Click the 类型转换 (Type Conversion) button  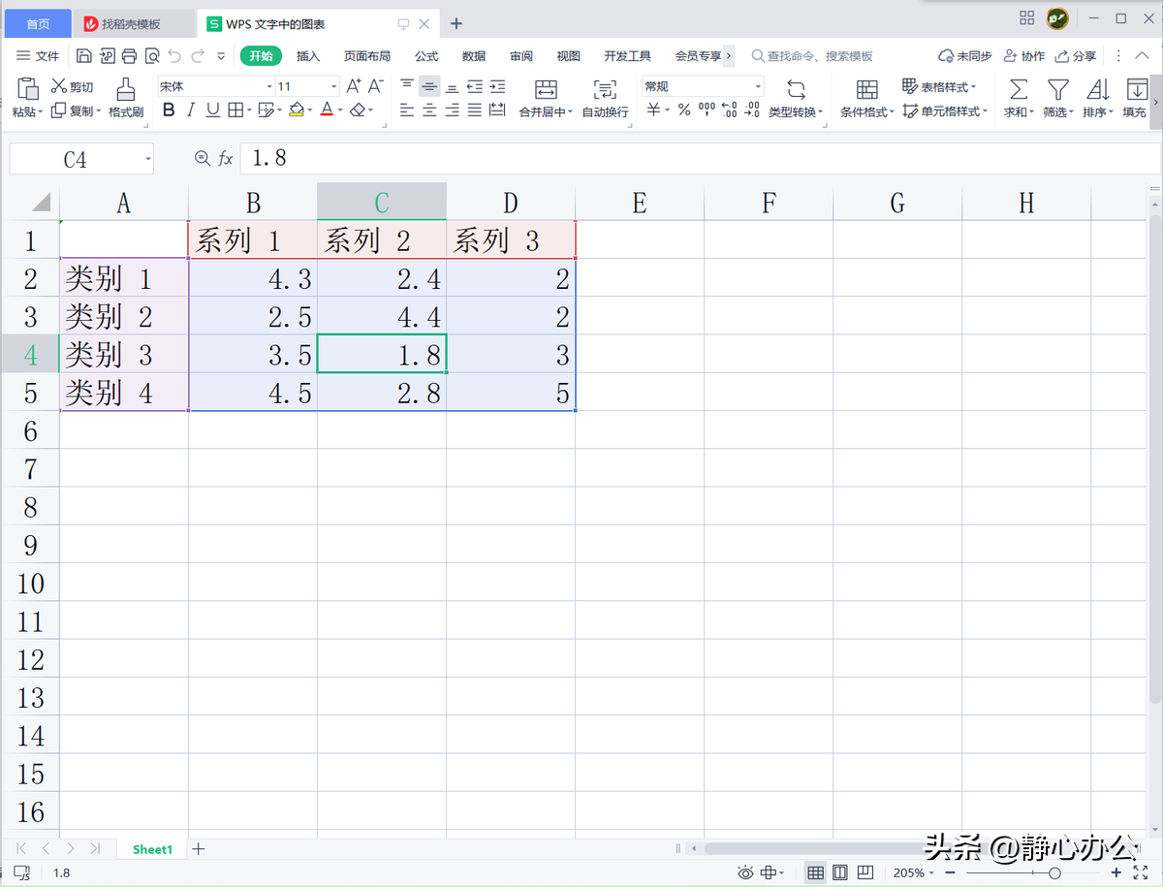(x=796, y=99)
